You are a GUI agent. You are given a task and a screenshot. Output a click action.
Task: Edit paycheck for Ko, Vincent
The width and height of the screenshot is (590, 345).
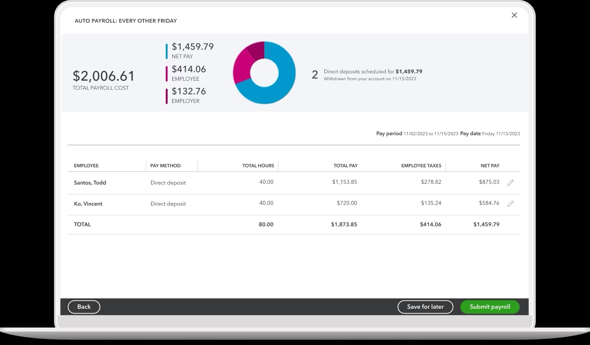pyautogui.click(x=510, y=204)
